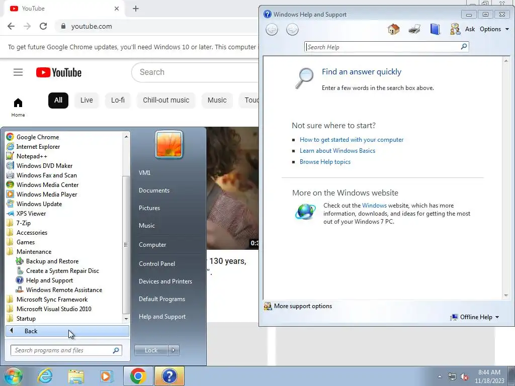
Task: Open Browse Help book icon
Action: pyautogui.click(x=435, y=29)
